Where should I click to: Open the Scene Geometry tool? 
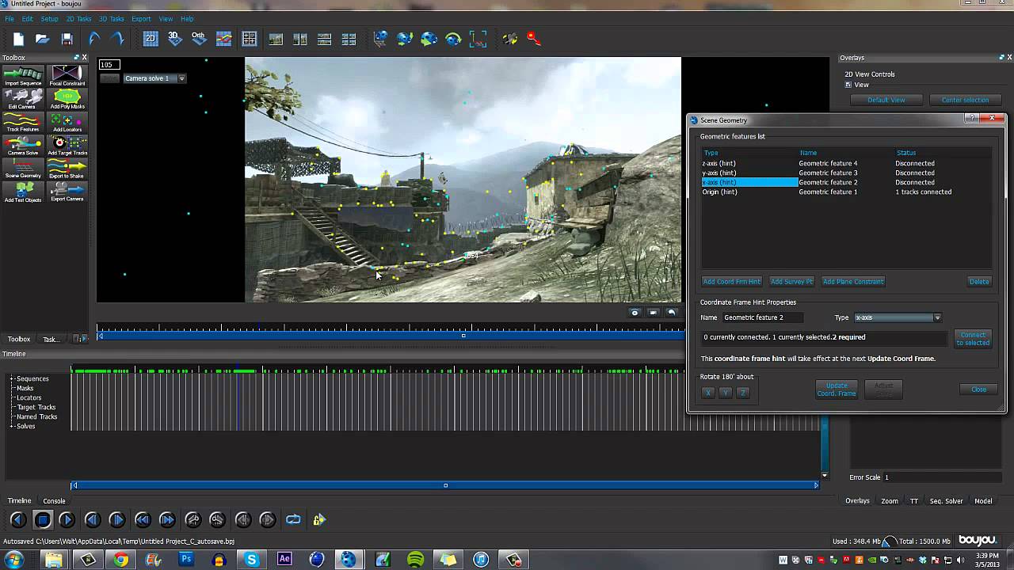pyautogui.click(x=23, y=169)
